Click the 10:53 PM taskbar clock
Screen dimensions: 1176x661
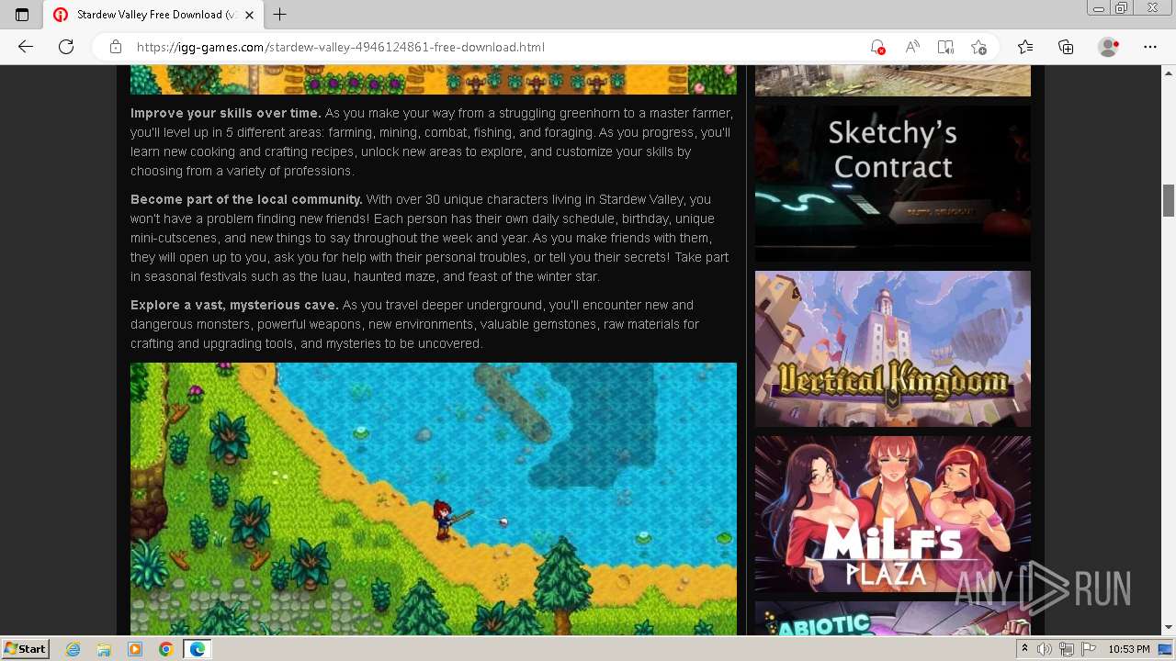pos(1129,649)
